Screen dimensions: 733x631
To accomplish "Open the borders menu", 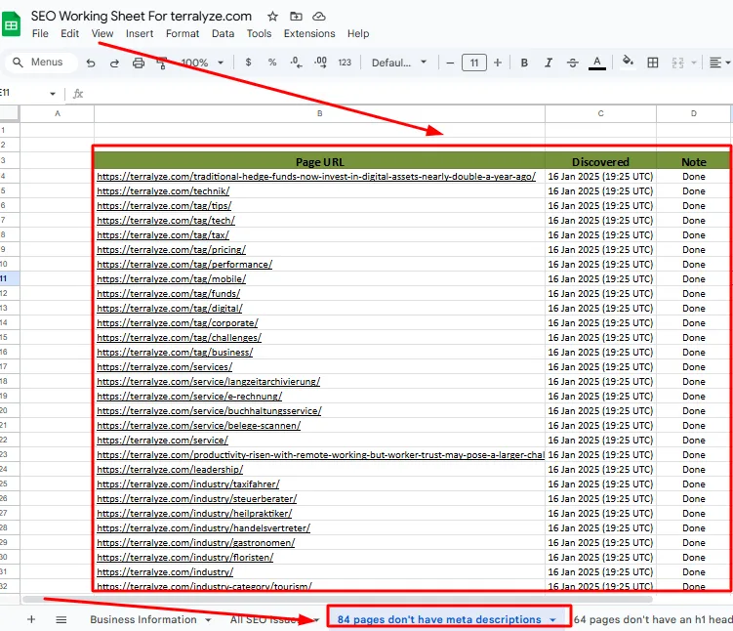I will tap(653, 63).
